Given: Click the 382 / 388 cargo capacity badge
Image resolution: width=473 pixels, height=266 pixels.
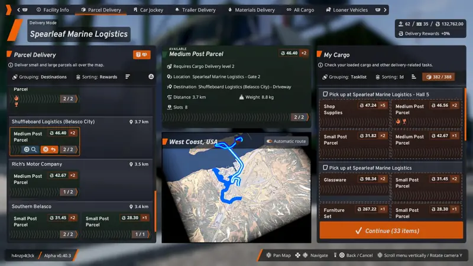Looking at the screenshot, I should point(439,77).
